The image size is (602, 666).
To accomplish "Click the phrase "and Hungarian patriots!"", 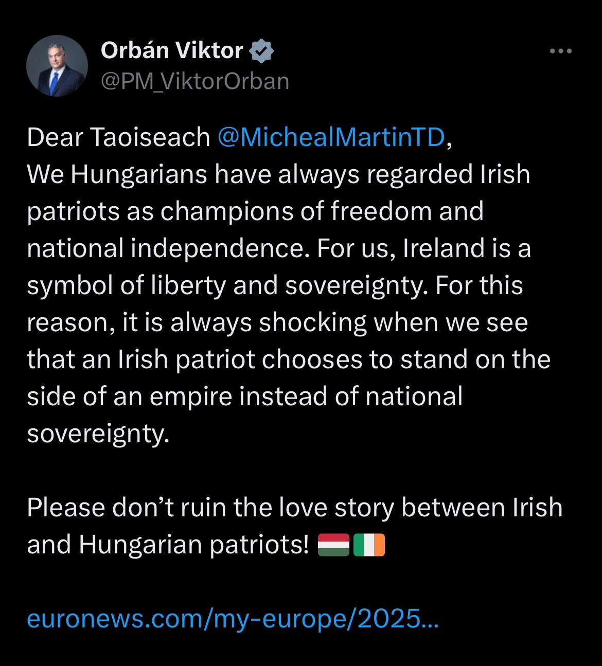I will point(168,545).
